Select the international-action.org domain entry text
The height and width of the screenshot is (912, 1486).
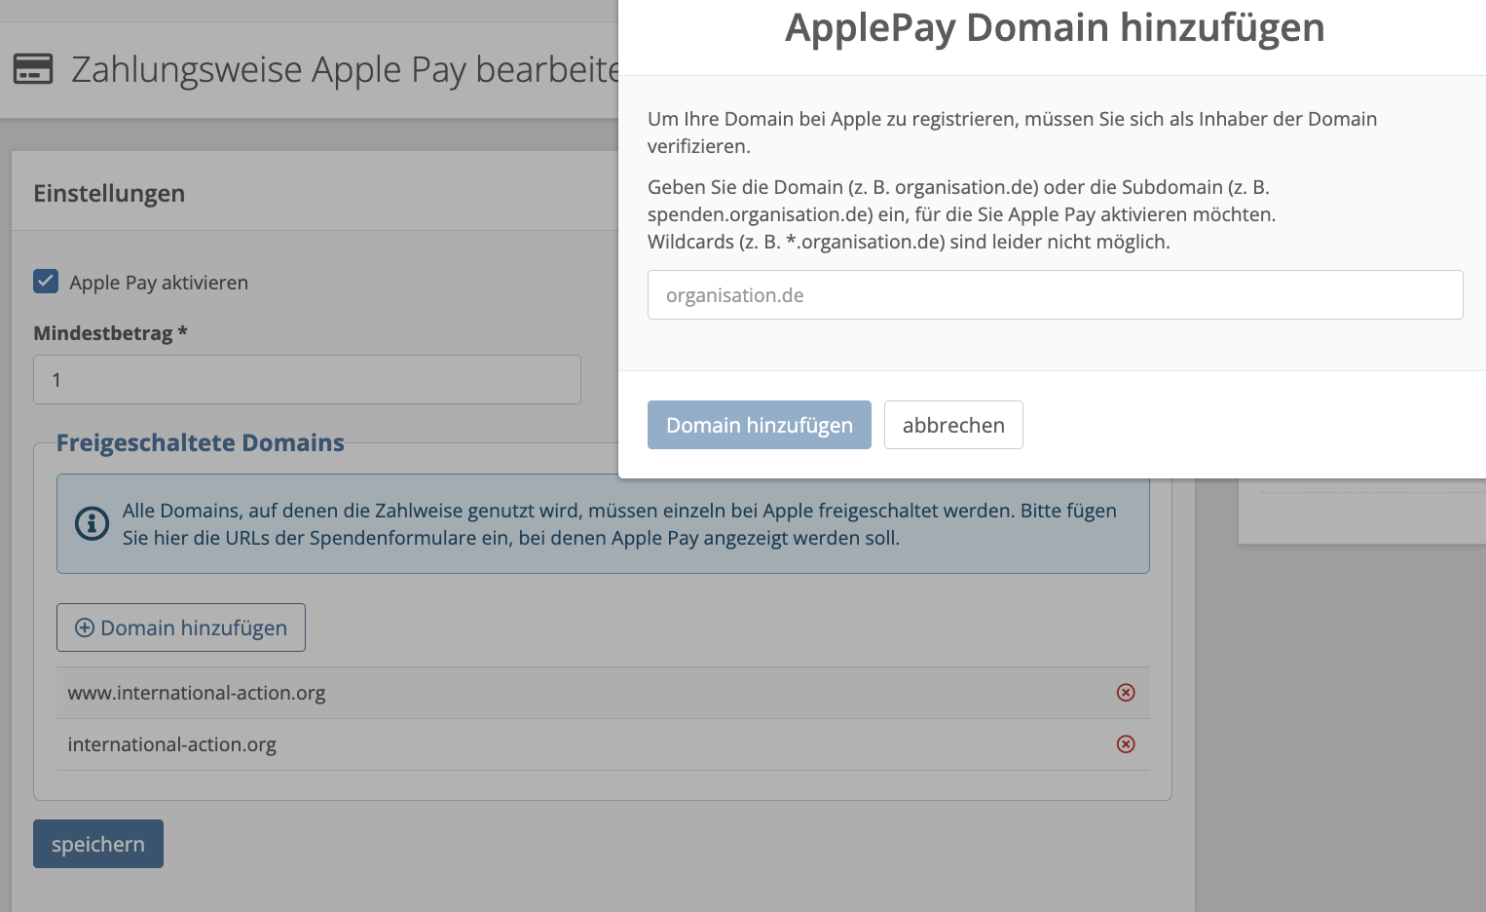click(x=172, y=744)
